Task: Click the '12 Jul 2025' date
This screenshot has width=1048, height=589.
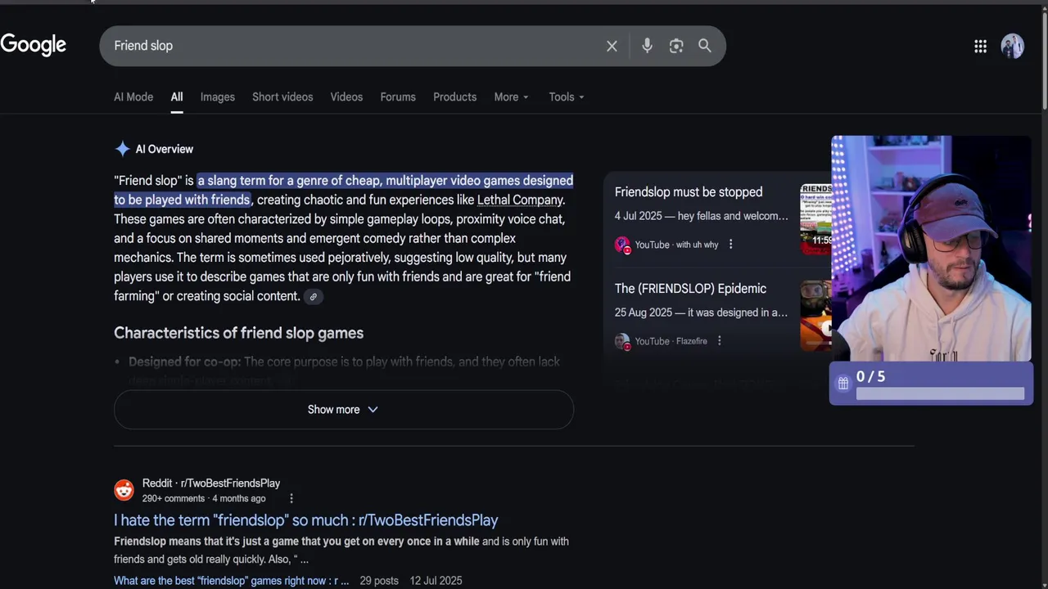Action: point(436,581)
